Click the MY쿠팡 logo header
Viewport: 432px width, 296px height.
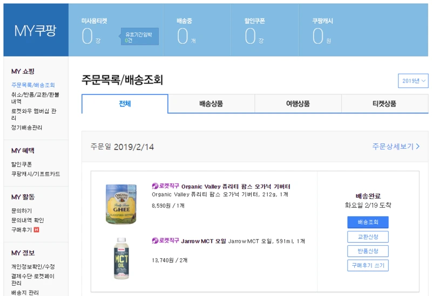tap(36, 30)
